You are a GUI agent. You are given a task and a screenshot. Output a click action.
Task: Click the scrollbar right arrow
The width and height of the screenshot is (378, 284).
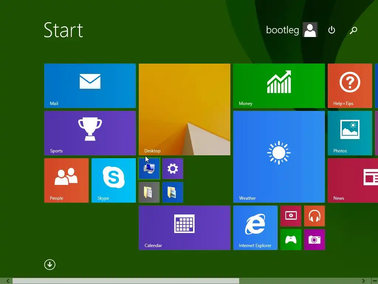[363, 281]
